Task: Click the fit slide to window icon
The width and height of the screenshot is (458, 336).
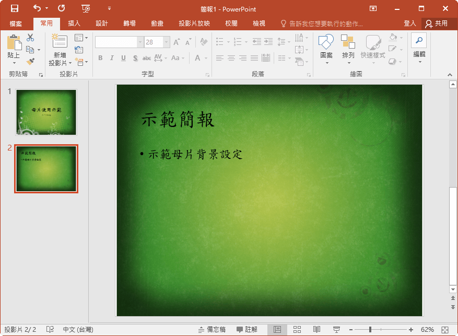Action: [x=445, y=330]
